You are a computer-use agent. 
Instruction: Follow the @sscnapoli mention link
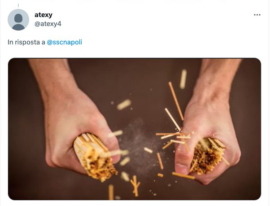coord(65,42)
